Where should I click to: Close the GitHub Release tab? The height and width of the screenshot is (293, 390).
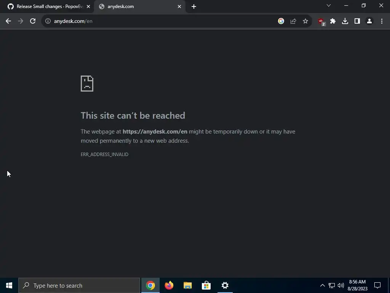pos(88,6)
